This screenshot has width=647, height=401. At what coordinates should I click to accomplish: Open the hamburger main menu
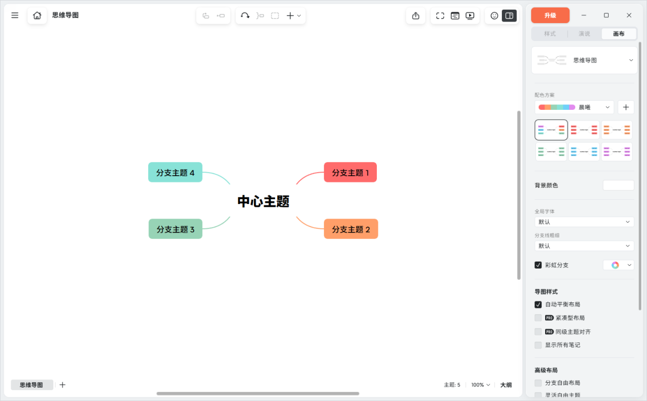point(15,16)
